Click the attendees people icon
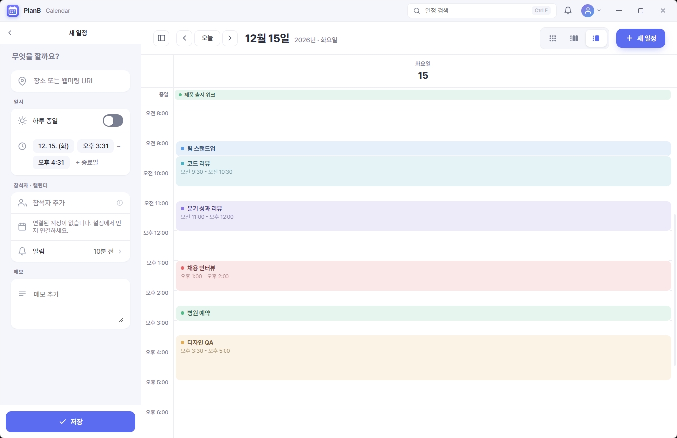Viewport: 677px width, 438px height. click(x=22, y=203)
